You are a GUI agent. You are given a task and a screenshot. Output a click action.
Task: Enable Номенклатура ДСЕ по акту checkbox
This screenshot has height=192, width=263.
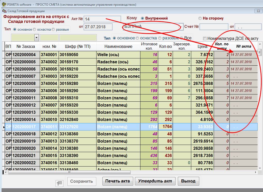pos(205,39)
